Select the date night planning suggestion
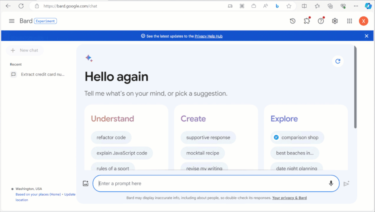This screenshot has width=375, height=212. click(x=297, y=167)
